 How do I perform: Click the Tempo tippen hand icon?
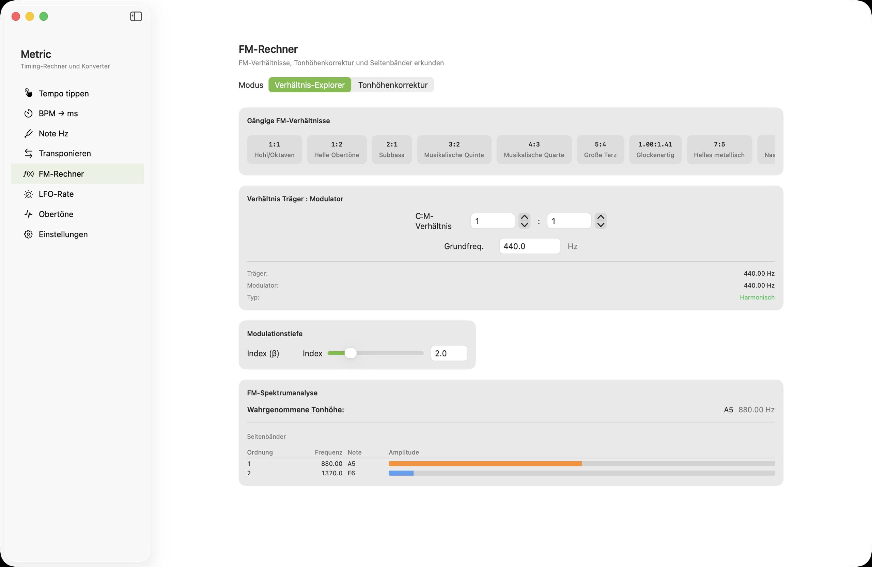pos(28,93)
